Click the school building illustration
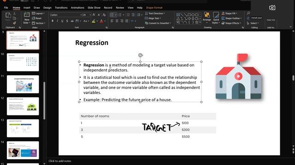 tap(239, 77)
